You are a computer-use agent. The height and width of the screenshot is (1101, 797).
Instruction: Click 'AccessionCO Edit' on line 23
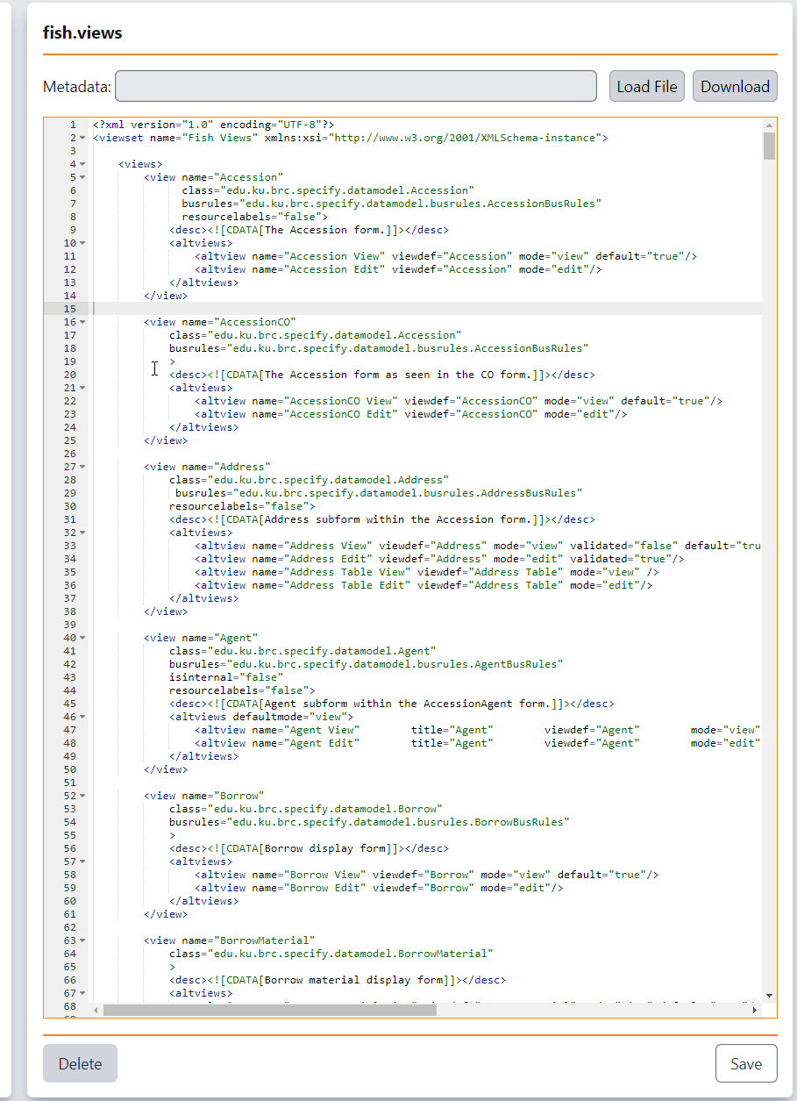click(343, 414)
